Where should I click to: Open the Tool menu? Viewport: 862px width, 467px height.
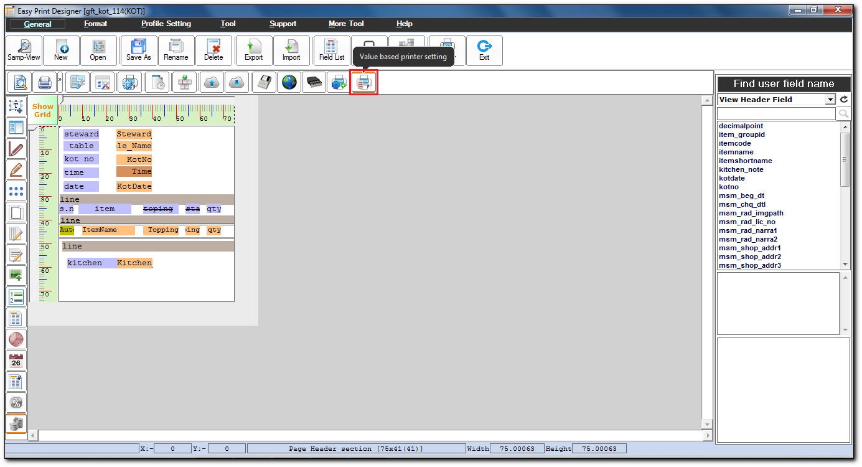pos(228,24)
